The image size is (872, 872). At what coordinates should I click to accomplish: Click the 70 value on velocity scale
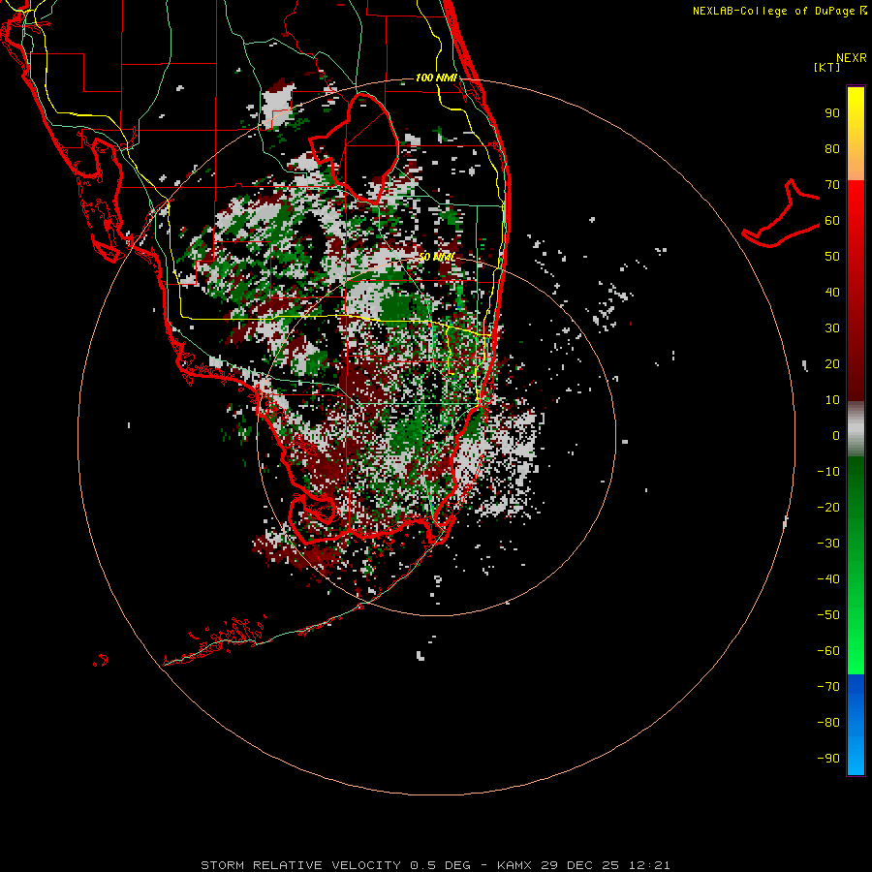pos(832,185)
